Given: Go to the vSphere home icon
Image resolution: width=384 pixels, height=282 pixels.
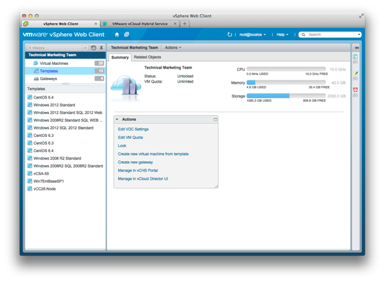Looking at the screenshot, I should click(x=117, y=34).
